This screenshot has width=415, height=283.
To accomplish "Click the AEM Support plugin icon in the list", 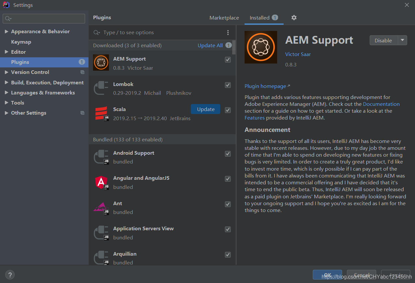I will pos(101,63).
